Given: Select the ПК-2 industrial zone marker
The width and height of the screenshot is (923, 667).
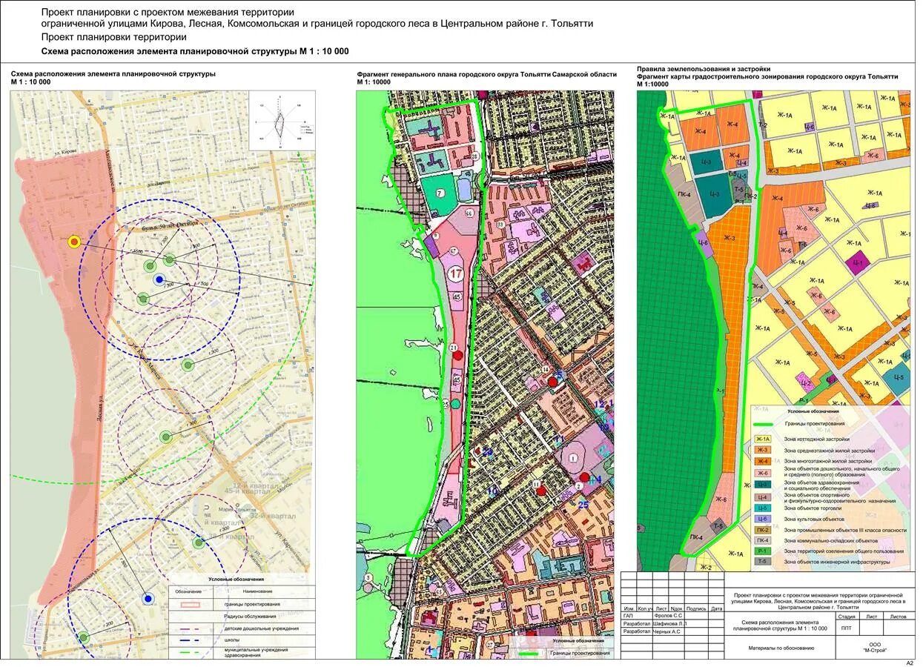Looking at the screenshot, I should (x=764, y=530).
